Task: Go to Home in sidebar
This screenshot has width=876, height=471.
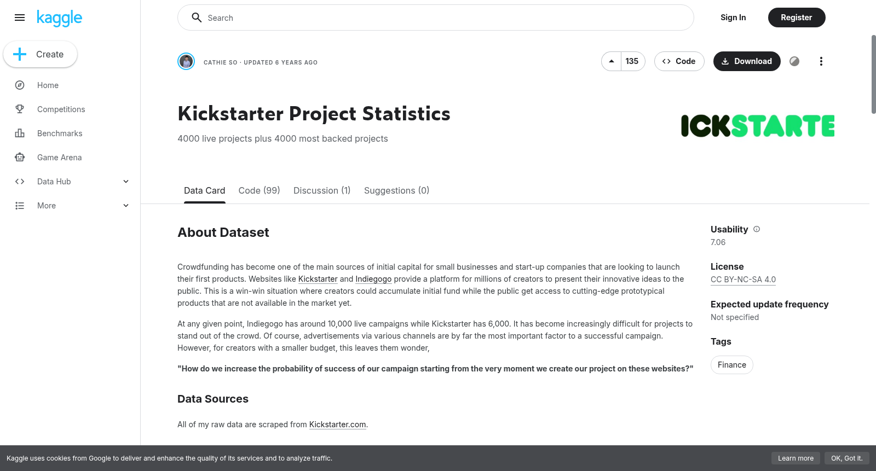Action: point(48,85)
